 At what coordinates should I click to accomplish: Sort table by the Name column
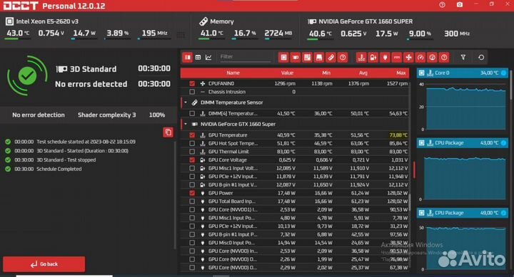click(233, 73)
